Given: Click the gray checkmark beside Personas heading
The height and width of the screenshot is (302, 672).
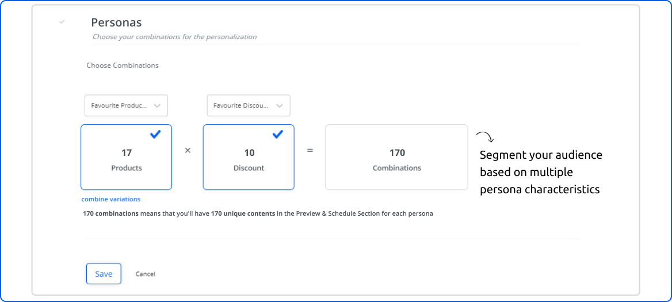Looking at the screenshot, I should pyautogui.click(x=62, y=22).
